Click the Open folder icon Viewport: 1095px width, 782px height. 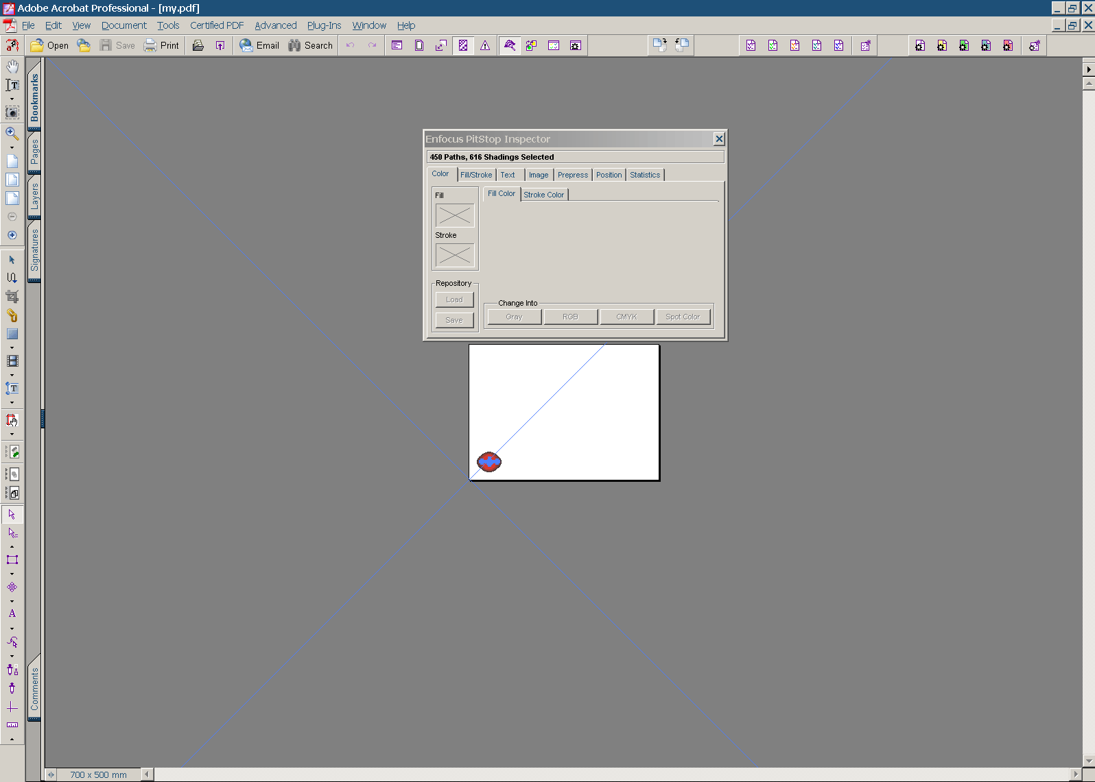(37, 45)
